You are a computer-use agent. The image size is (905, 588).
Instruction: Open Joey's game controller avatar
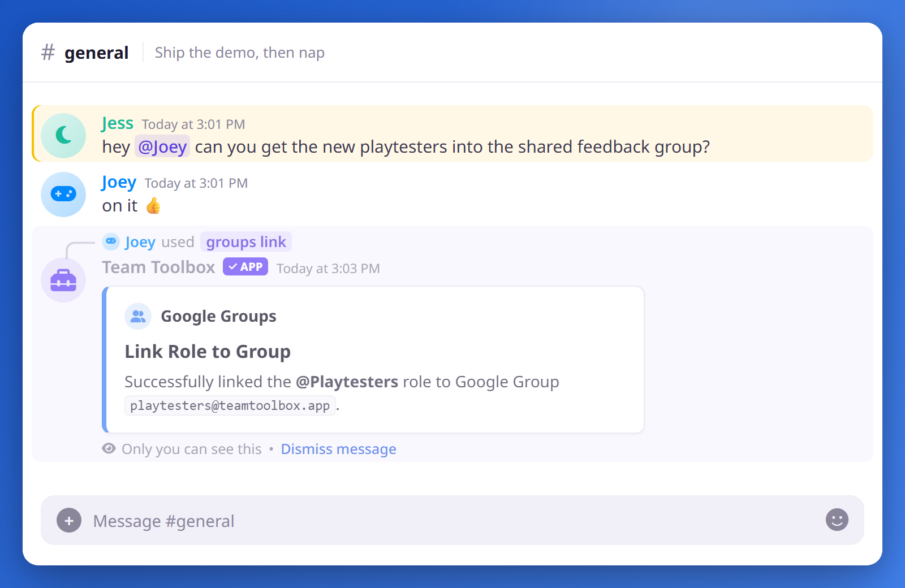point(63,194)
